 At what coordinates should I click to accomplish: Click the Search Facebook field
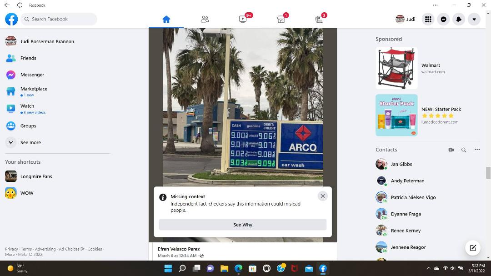(59, 19)
